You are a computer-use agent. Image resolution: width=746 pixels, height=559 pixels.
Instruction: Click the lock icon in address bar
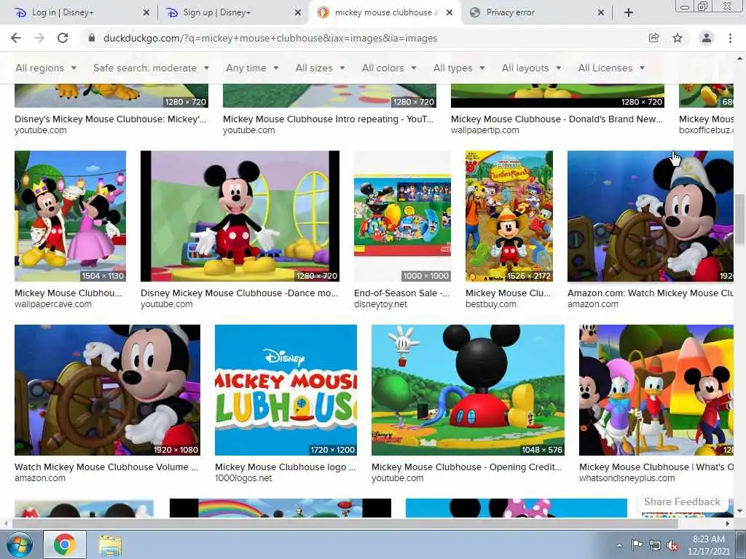(x=91, y=38)
